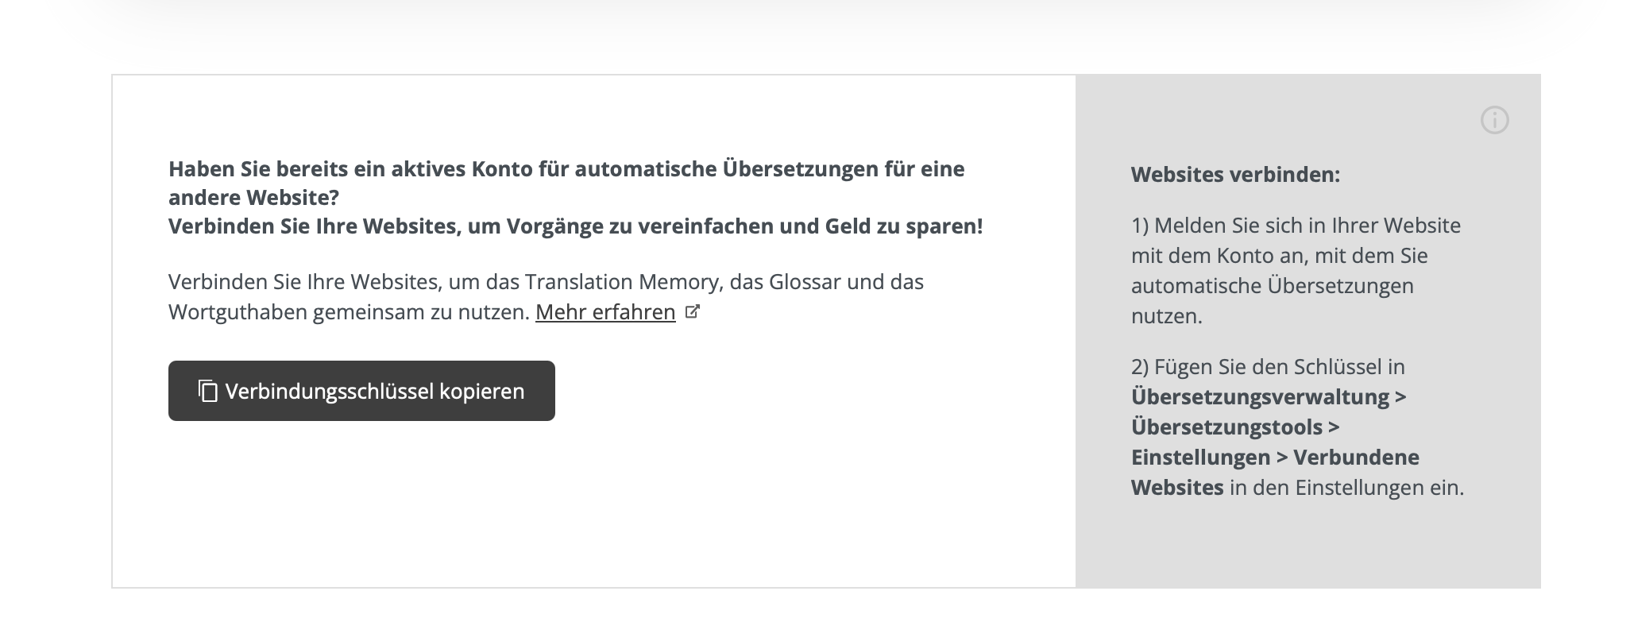Click the Websites verbinden heading

coord(1235,175)
